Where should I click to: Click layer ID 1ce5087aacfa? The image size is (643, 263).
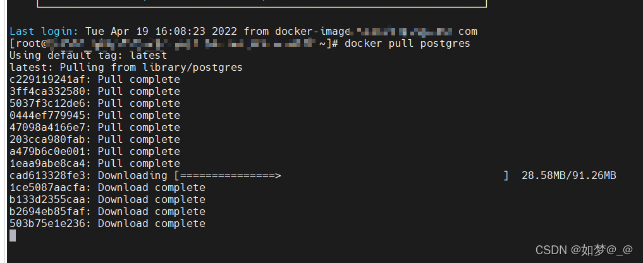tap(47, 188)
